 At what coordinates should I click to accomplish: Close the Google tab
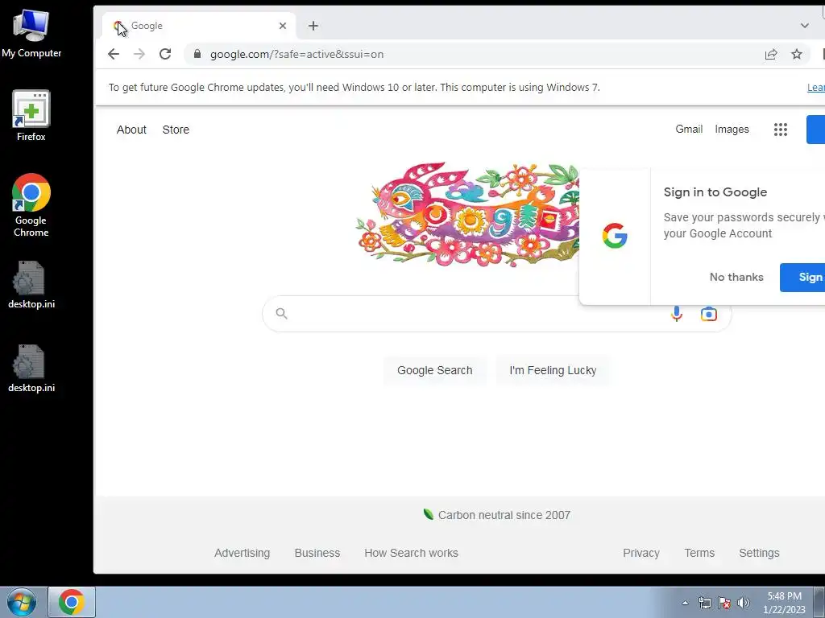click(283, 26)
